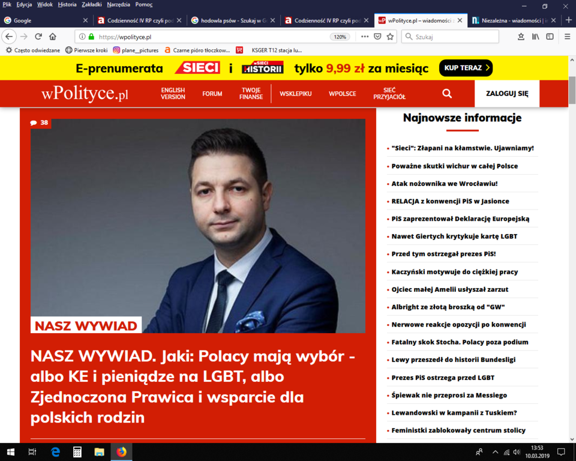The height and width of the screenshot is (461, 576).
Task: Bookmark this page with the star
Action: (x=390, y=37)
